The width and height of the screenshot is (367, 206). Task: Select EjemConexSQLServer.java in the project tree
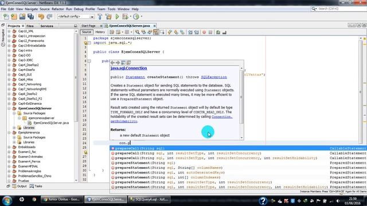(x=51, y=123)
